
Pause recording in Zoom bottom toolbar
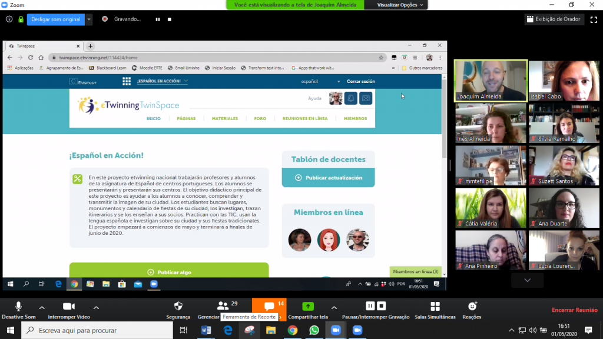coord(370,306)
